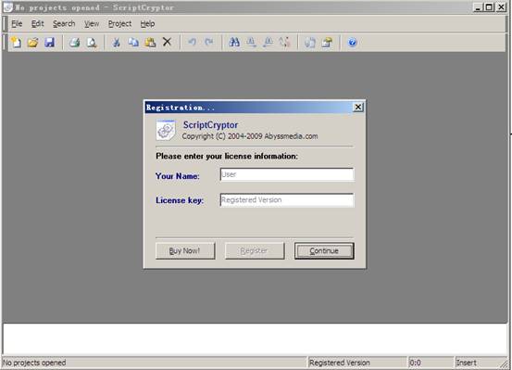The height and width of the screenshot is (370, 512).
Task: Click the Find Previous toolbar icon
Action: coord(268,43)
